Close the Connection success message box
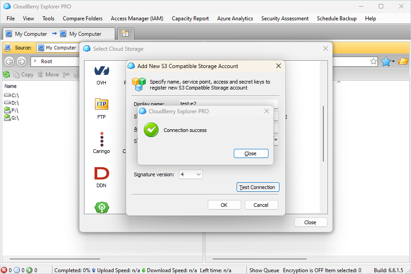Image resolution: width=411 pixels, height=274 pixels. [x=251, y=153]
